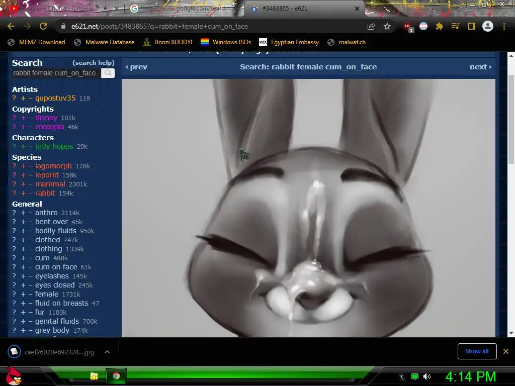515x386 pixels.
Task: Open the search help link
Action: coord(93,63)
